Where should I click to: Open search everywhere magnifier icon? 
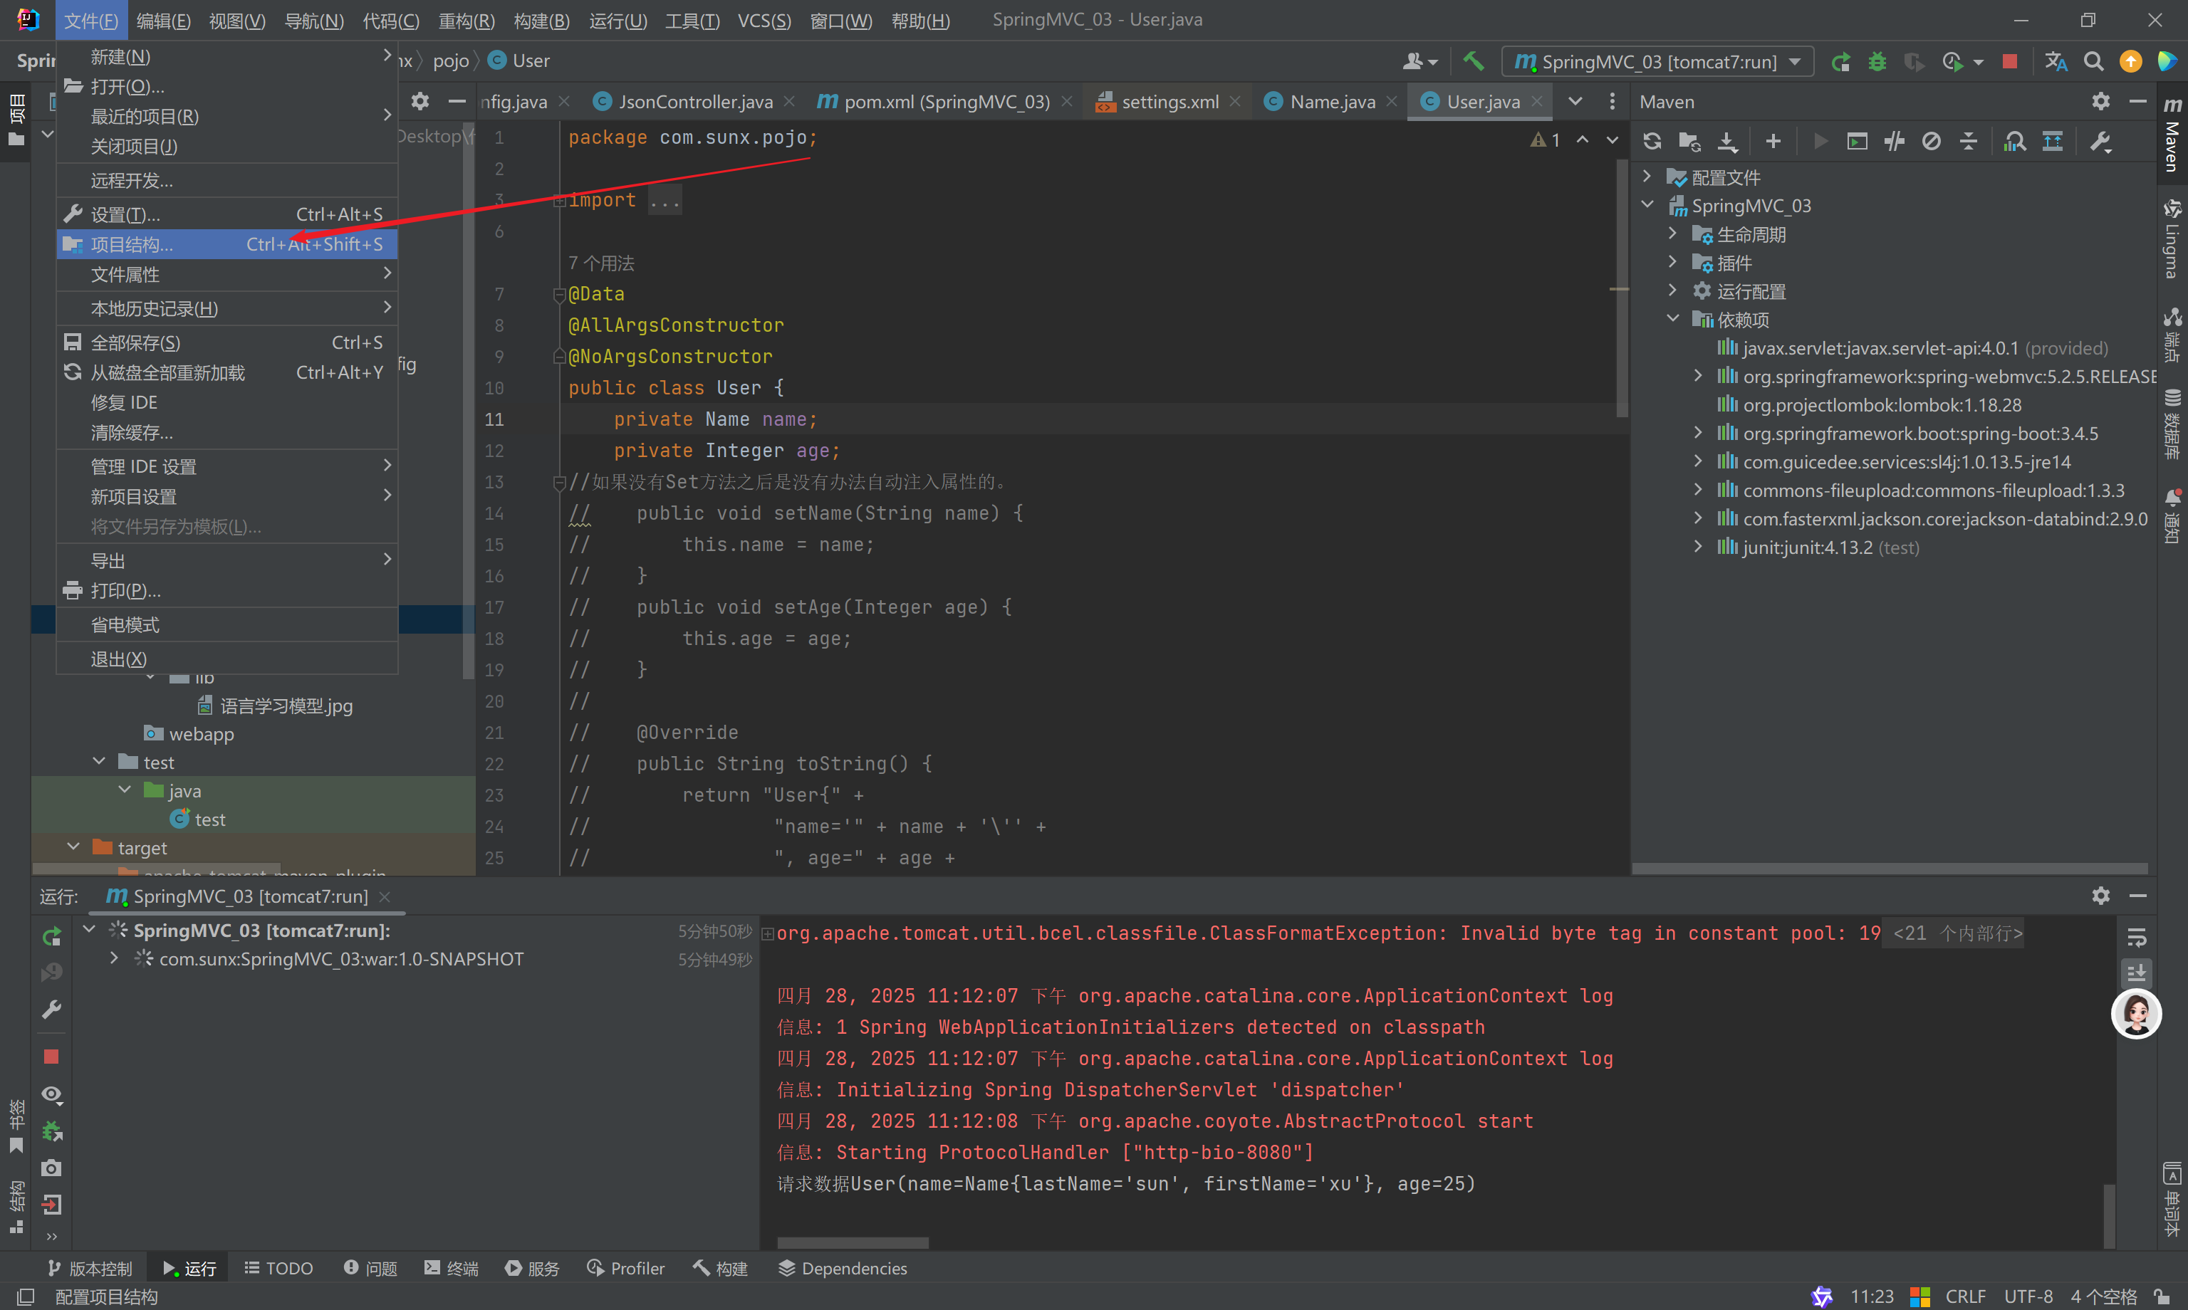pos(2093,62)
